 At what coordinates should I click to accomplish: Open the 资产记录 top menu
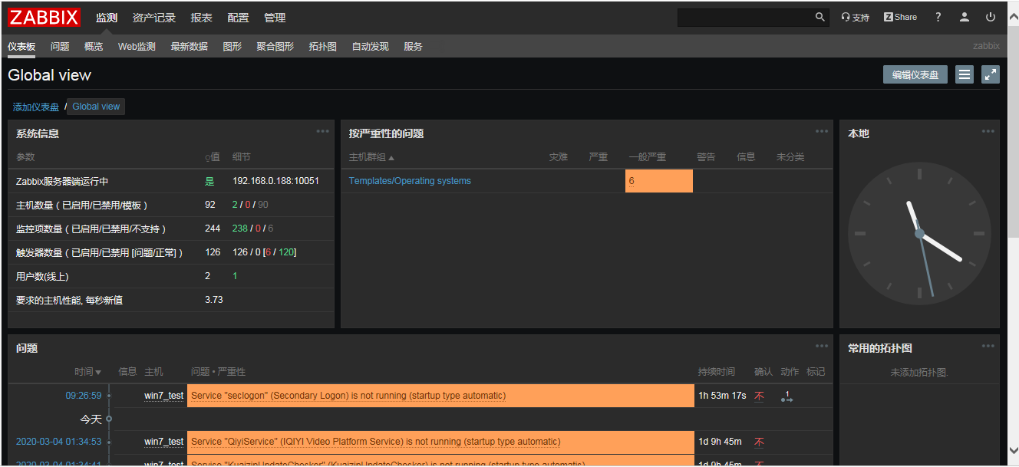(153, 18)
